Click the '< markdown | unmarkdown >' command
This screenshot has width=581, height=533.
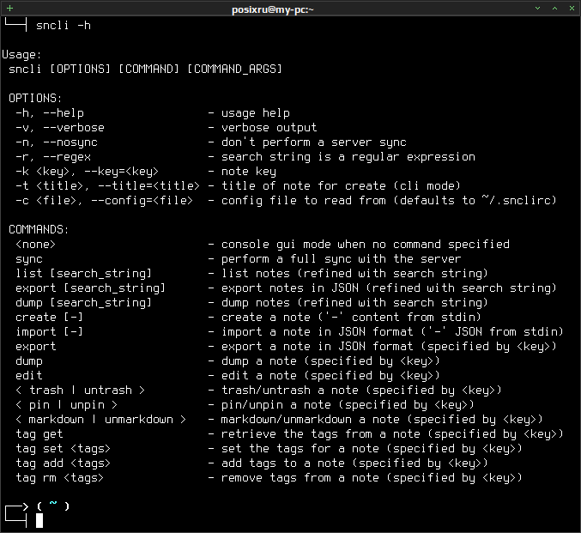pyautogui.click(x=100, y=419)
